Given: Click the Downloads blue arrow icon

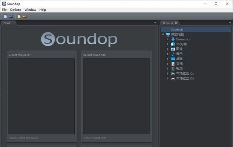Looking at the screenshot, I should (173, 39).
